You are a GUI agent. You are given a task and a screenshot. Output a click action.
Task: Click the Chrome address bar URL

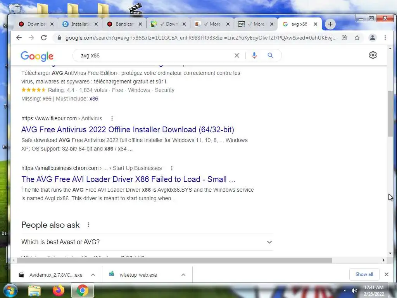[201, 38]
